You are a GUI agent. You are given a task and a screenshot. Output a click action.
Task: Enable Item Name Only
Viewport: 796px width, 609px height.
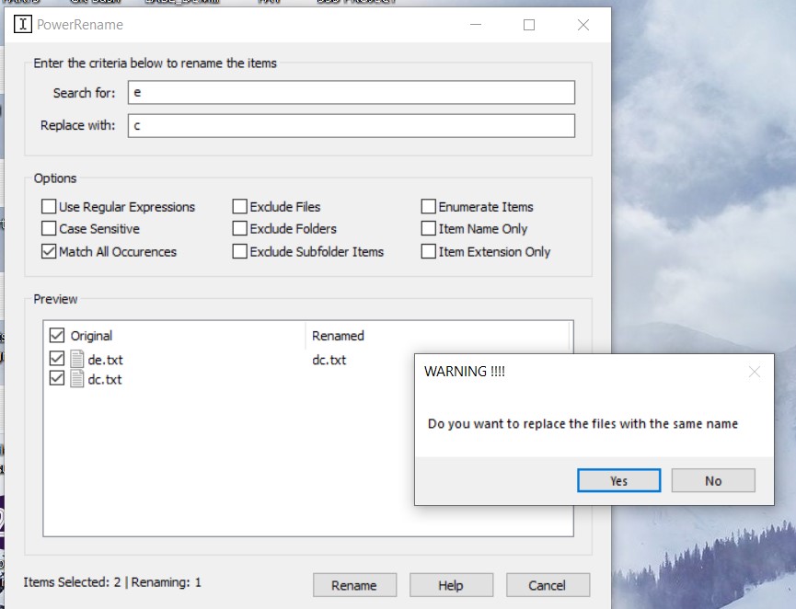[x=429, y=228]
